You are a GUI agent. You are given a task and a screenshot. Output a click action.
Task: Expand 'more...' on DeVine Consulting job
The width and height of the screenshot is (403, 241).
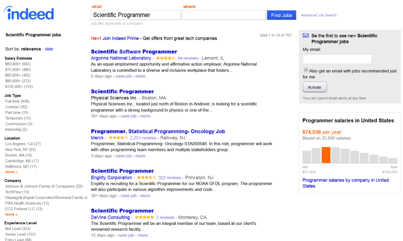(144, 236)
